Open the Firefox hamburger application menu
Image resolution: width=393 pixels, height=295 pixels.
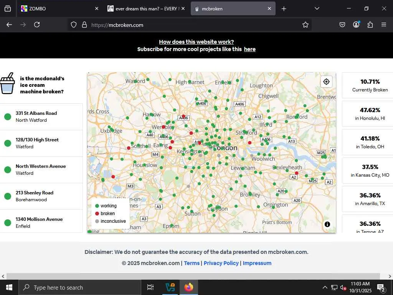point(384,25)
